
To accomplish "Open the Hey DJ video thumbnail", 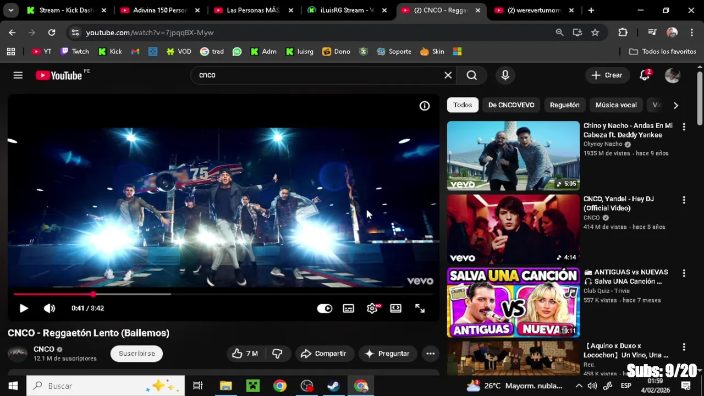I will 513,229.
